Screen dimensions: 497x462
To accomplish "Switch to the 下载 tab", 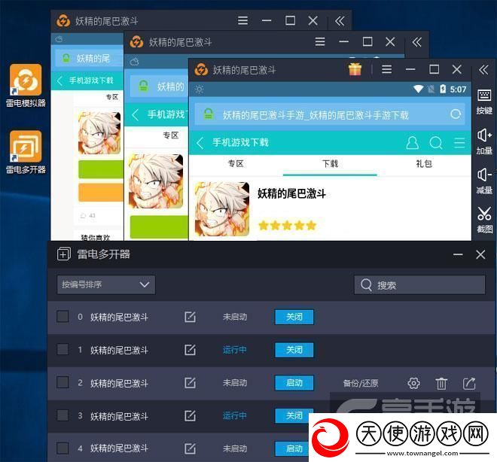I will 330,164.
